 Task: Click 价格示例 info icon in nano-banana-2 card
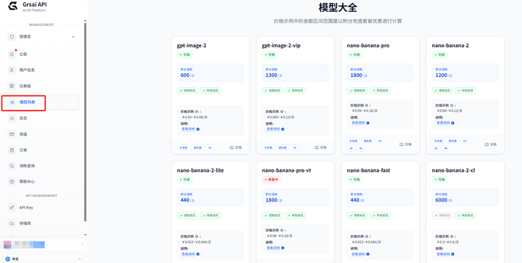click(452, 105)
